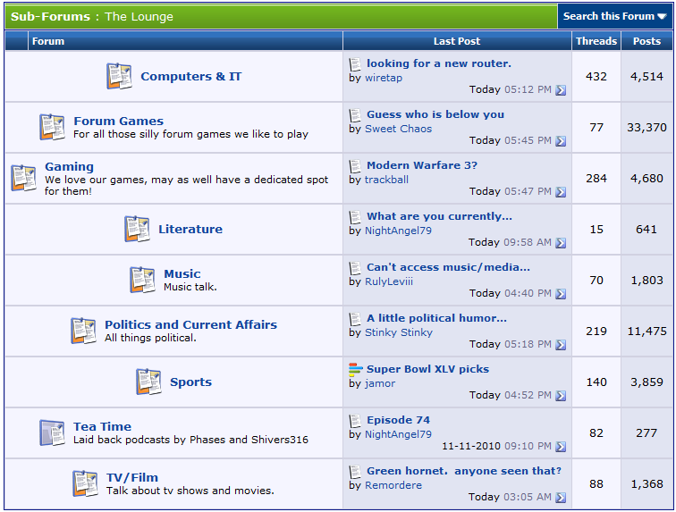
Task: Go to last post arrow for Episode 74
Action: point(561,446)
